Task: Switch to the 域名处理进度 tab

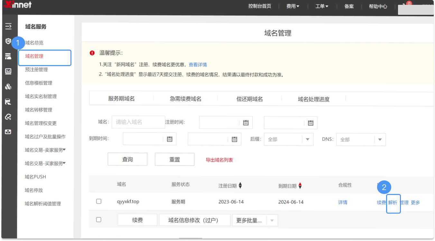Action: tap(314, 99)
